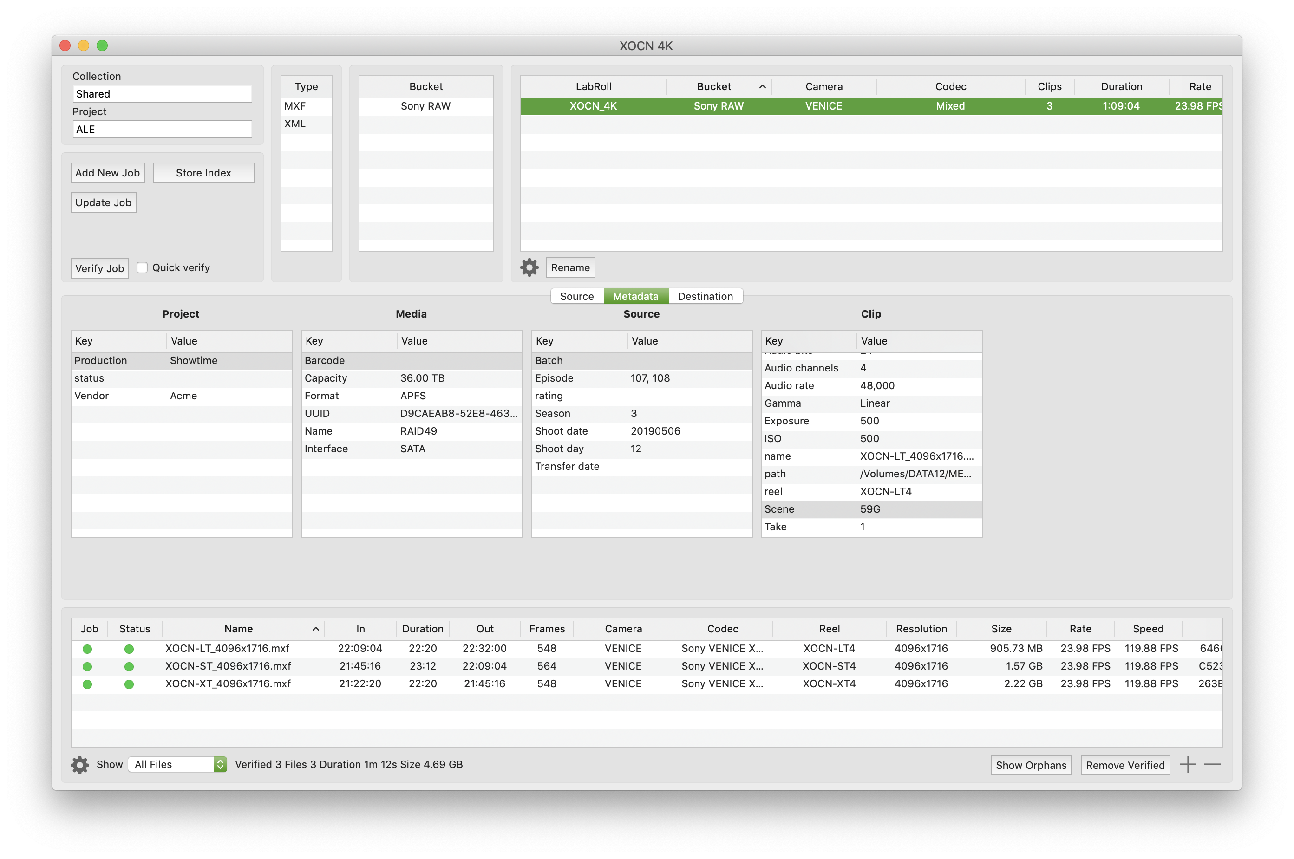Open the gear menu next to Show

(x=80, y=765)
